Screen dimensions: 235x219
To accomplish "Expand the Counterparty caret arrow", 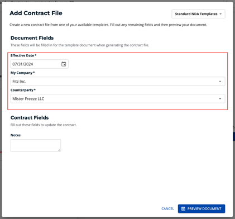I will click(220, 99).
